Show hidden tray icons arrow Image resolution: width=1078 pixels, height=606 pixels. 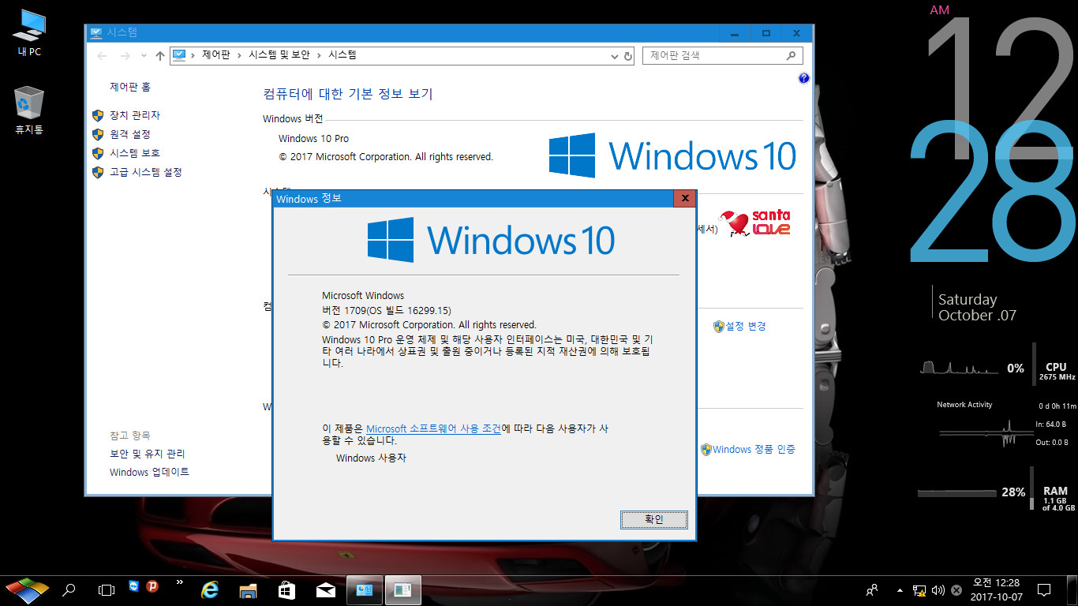pos(900,589)
